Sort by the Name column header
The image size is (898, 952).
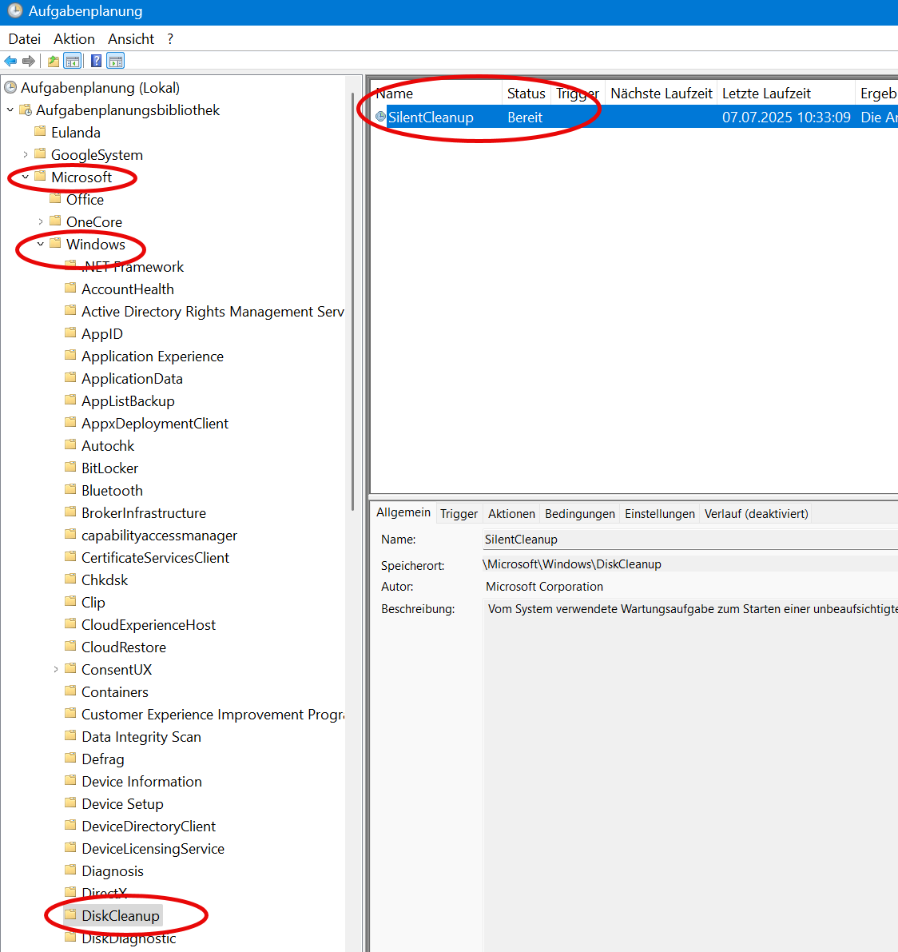click(x=436, y=93)
